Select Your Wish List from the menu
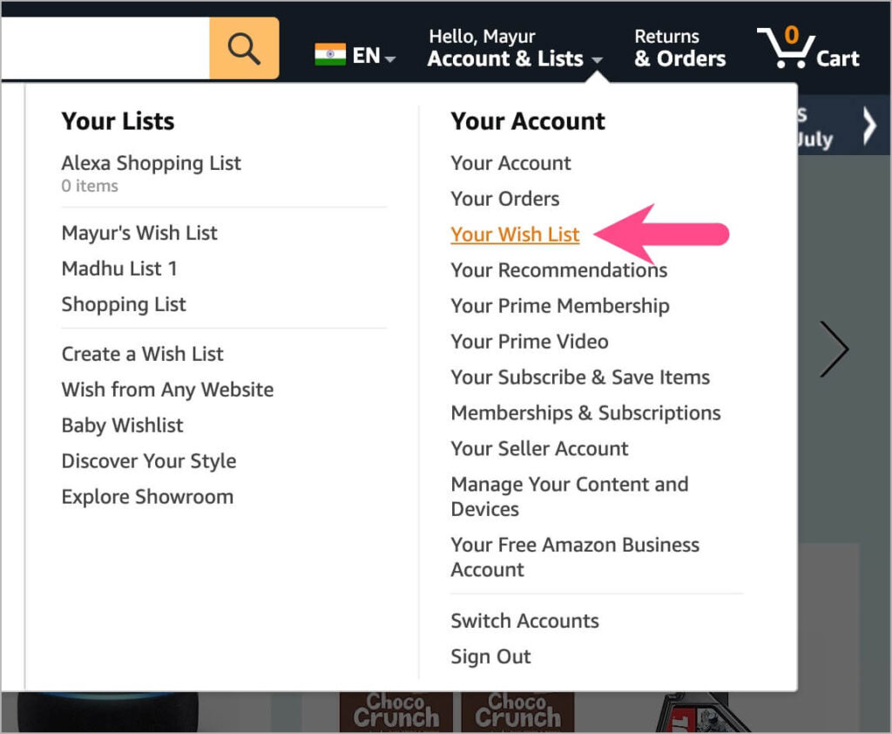This screenshot has width=892, height=734. click(x=515, y=234)
